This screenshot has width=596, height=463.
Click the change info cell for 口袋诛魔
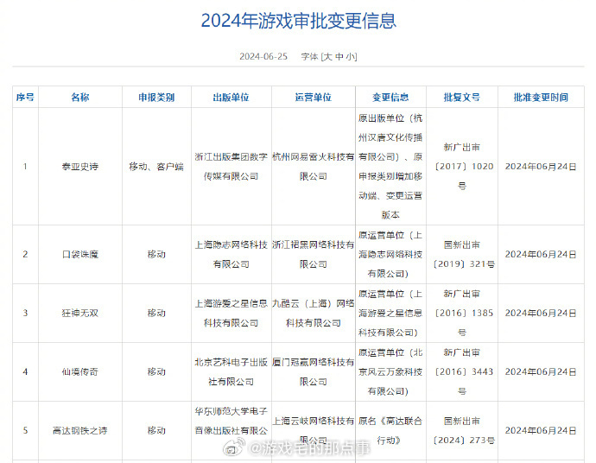tap(390, 254)
